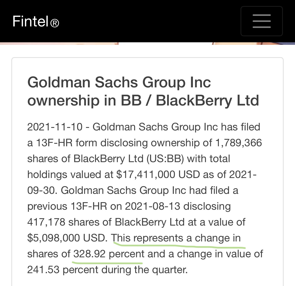The width and height of the screenshot is (295, 286).
Task: Click the $17,411,000 holdings value
Action: pos(146,174)
